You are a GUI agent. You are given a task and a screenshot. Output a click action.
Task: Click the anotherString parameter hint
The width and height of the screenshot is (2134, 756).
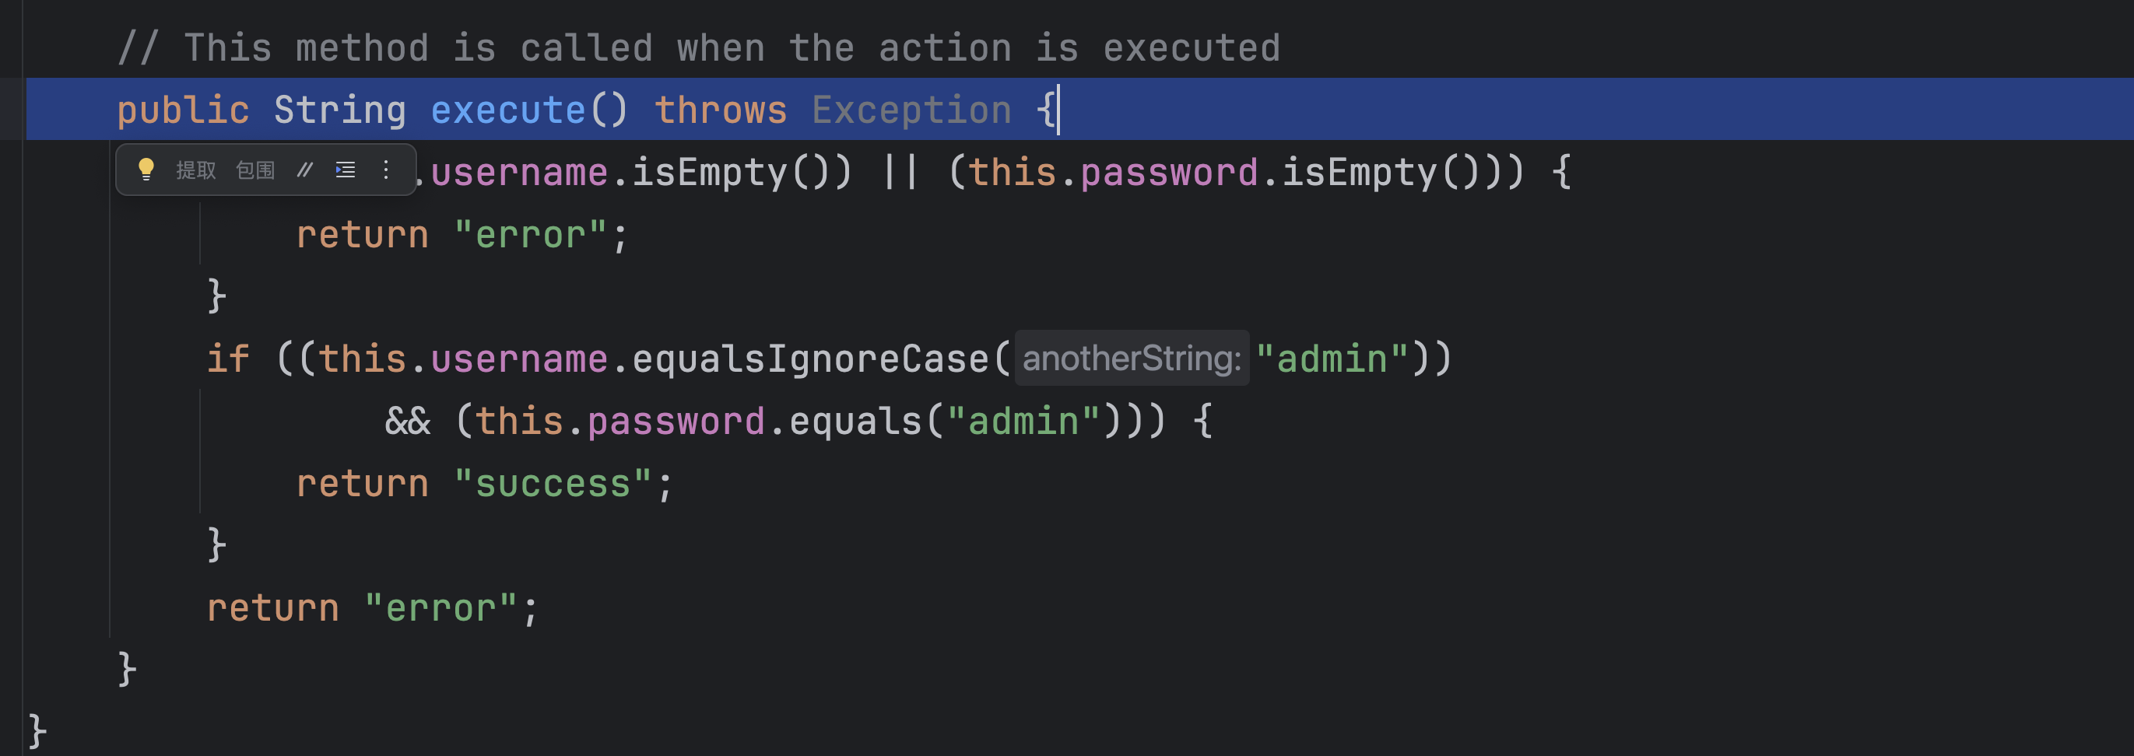click(x=1132, y=358)
